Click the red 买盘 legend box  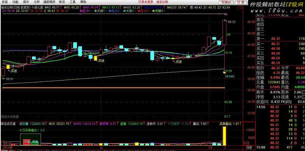(27, 142)
